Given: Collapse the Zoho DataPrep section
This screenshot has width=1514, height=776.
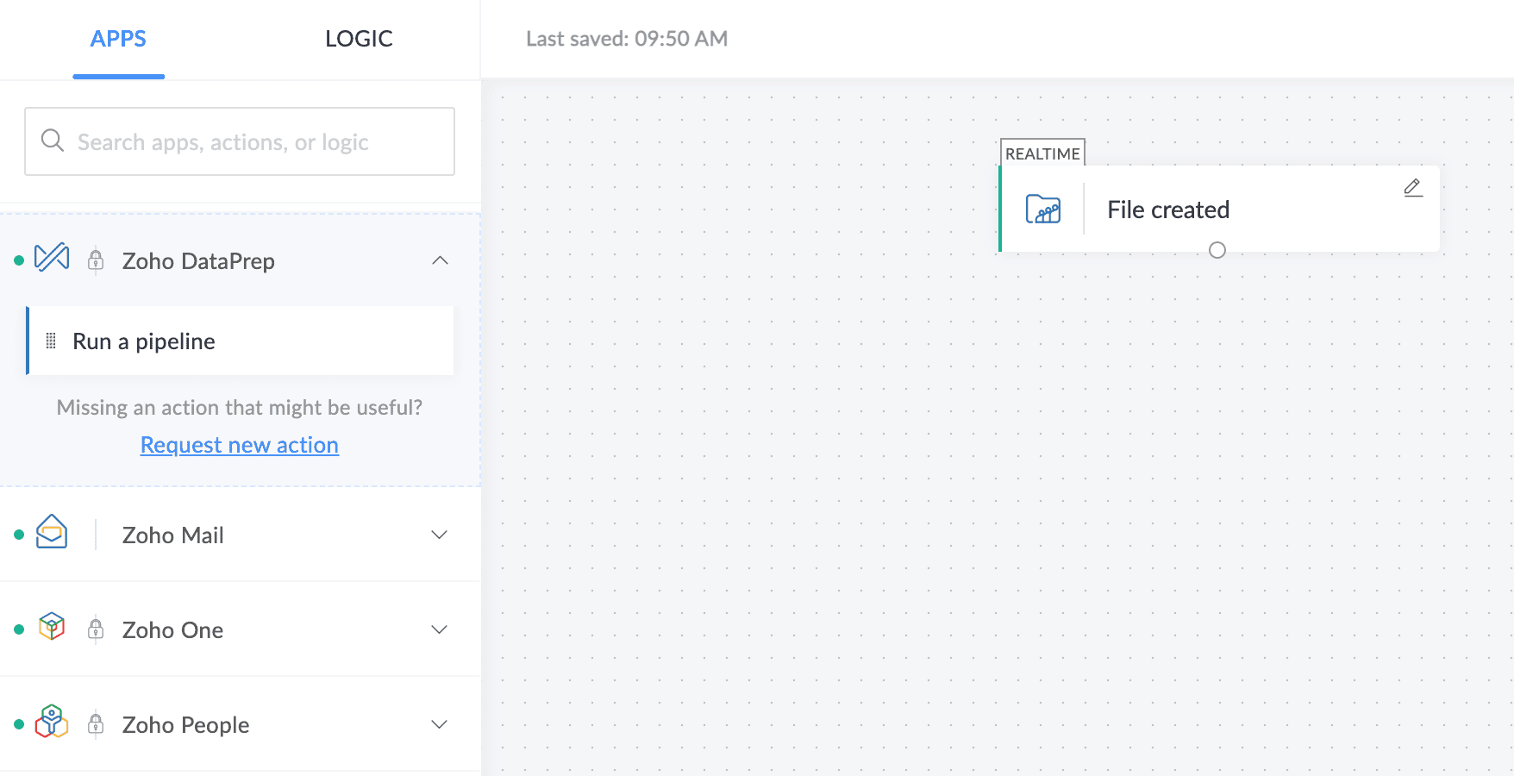Looking at the screenshot, I should (440, 260).
